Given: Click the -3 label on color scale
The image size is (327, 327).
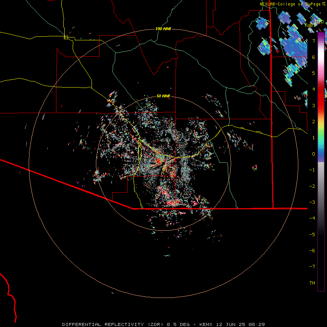Looking at the screenshot, I should coord(312,202).
